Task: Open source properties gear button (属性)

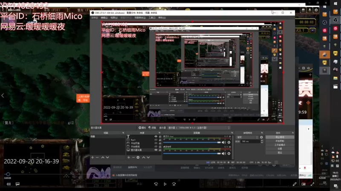Action: 142,128
